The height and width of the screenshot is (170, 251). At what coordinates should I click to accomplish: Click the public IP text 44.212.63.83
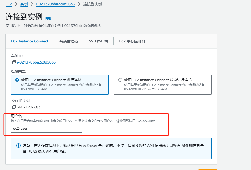pos(29,107)
